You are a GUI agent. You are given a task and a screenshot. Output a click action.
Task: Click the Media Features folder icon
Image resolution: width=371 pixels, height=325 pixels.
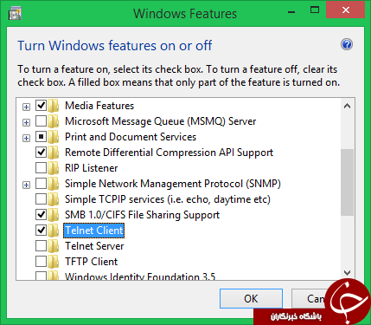[x=54, y=106]
